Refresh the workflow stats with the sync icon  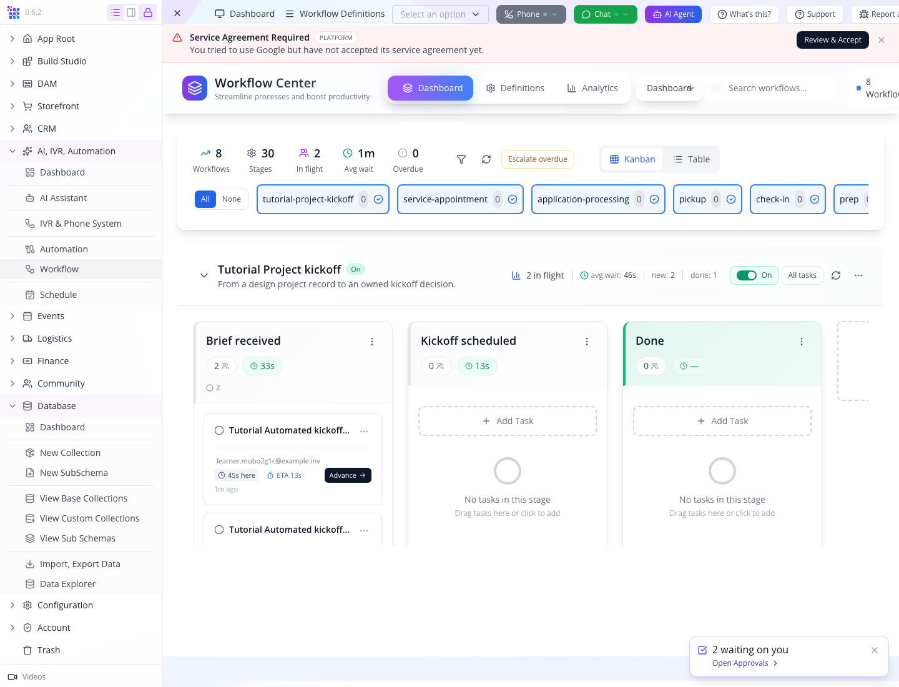pos(486,159)
